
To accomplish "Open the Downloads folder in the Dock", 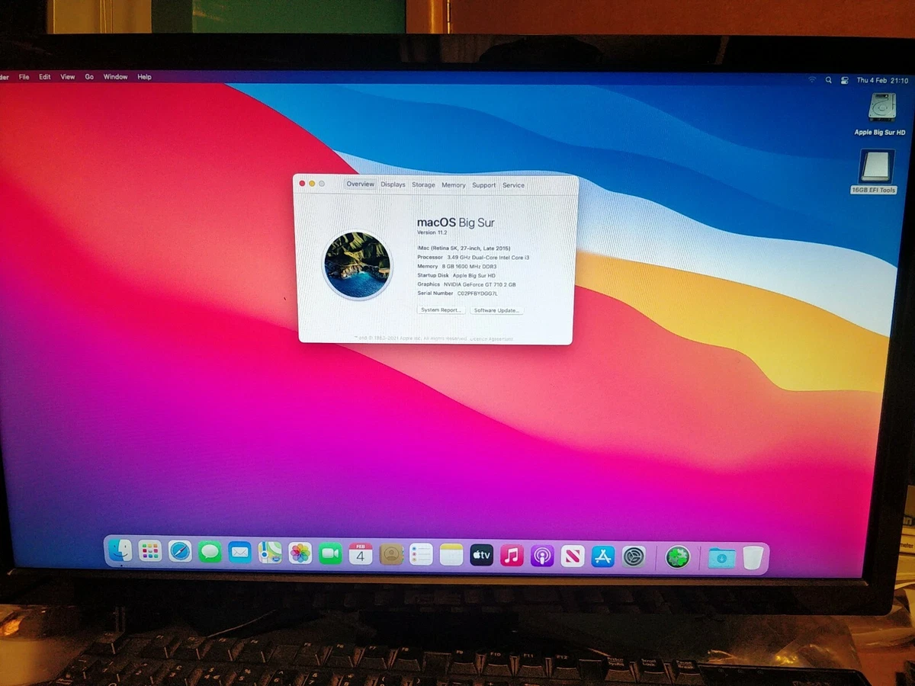I will [721, 558].
